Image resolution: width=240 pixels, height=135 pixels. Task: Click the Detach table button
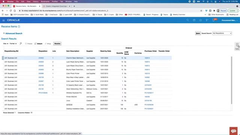(38, 43)
